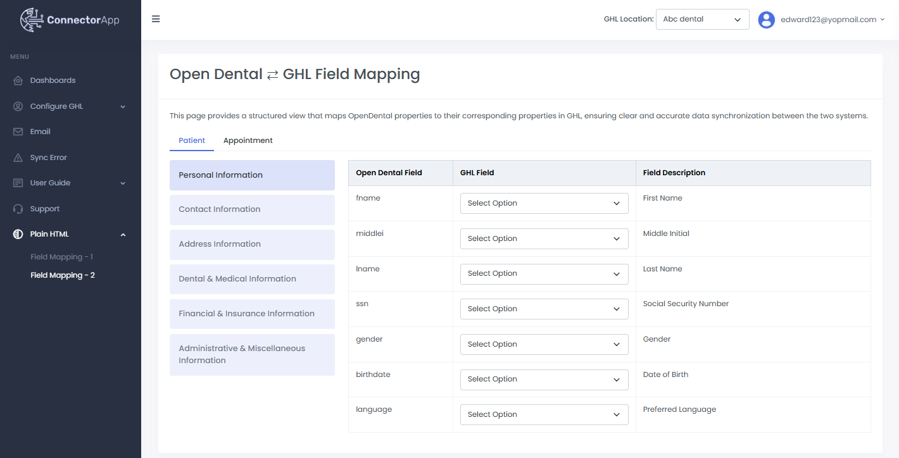Click the Date of Birth description

tap(665, 374)
